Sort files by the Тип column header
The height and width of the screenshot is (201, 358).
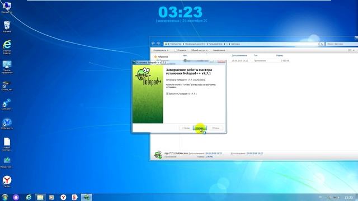click(x=256, y=55)
